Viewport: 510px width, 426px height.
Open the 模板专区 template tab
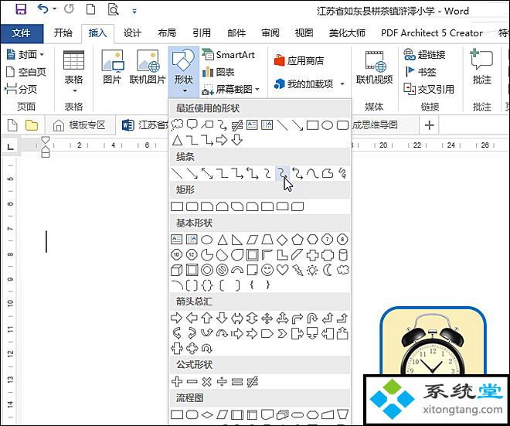coord(80,125)
